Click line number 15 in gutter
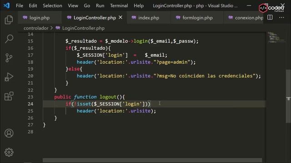291x163 pixels. tap(30, 41)
